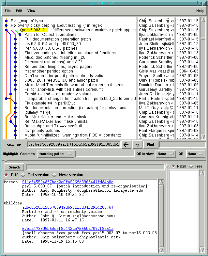
Task: Click the forward arrow navigation button
Action: [x=137, y=145]
